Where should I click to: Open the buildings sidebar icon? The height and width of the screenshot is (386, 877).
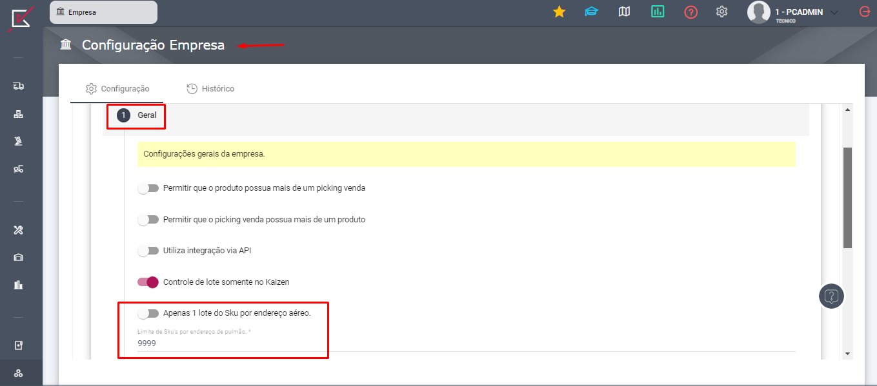pyautogui.click(x=19, y=285)
